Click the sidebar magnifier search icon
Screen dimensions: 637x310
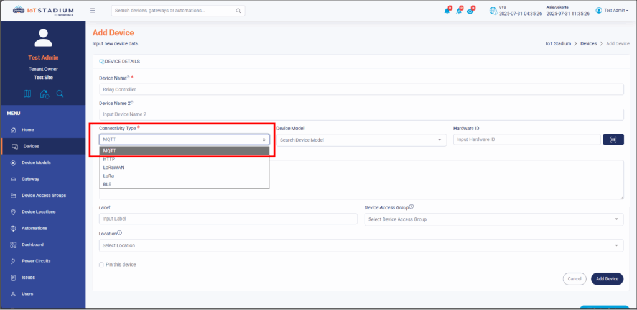pyautogui.click(x=60, y=94)
